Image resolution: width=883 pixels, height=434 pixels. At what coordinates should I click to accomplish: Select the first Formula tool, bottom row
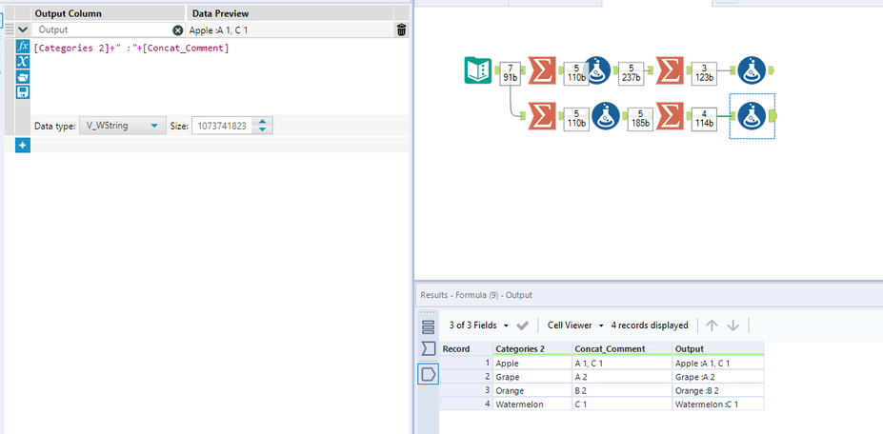pyautogui.click(x=606, y=116)
